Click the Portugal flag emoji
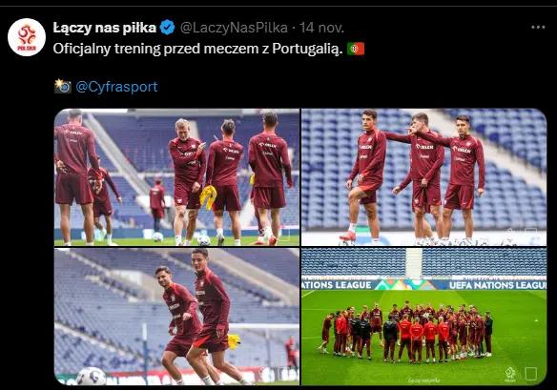 pos(356,49)
